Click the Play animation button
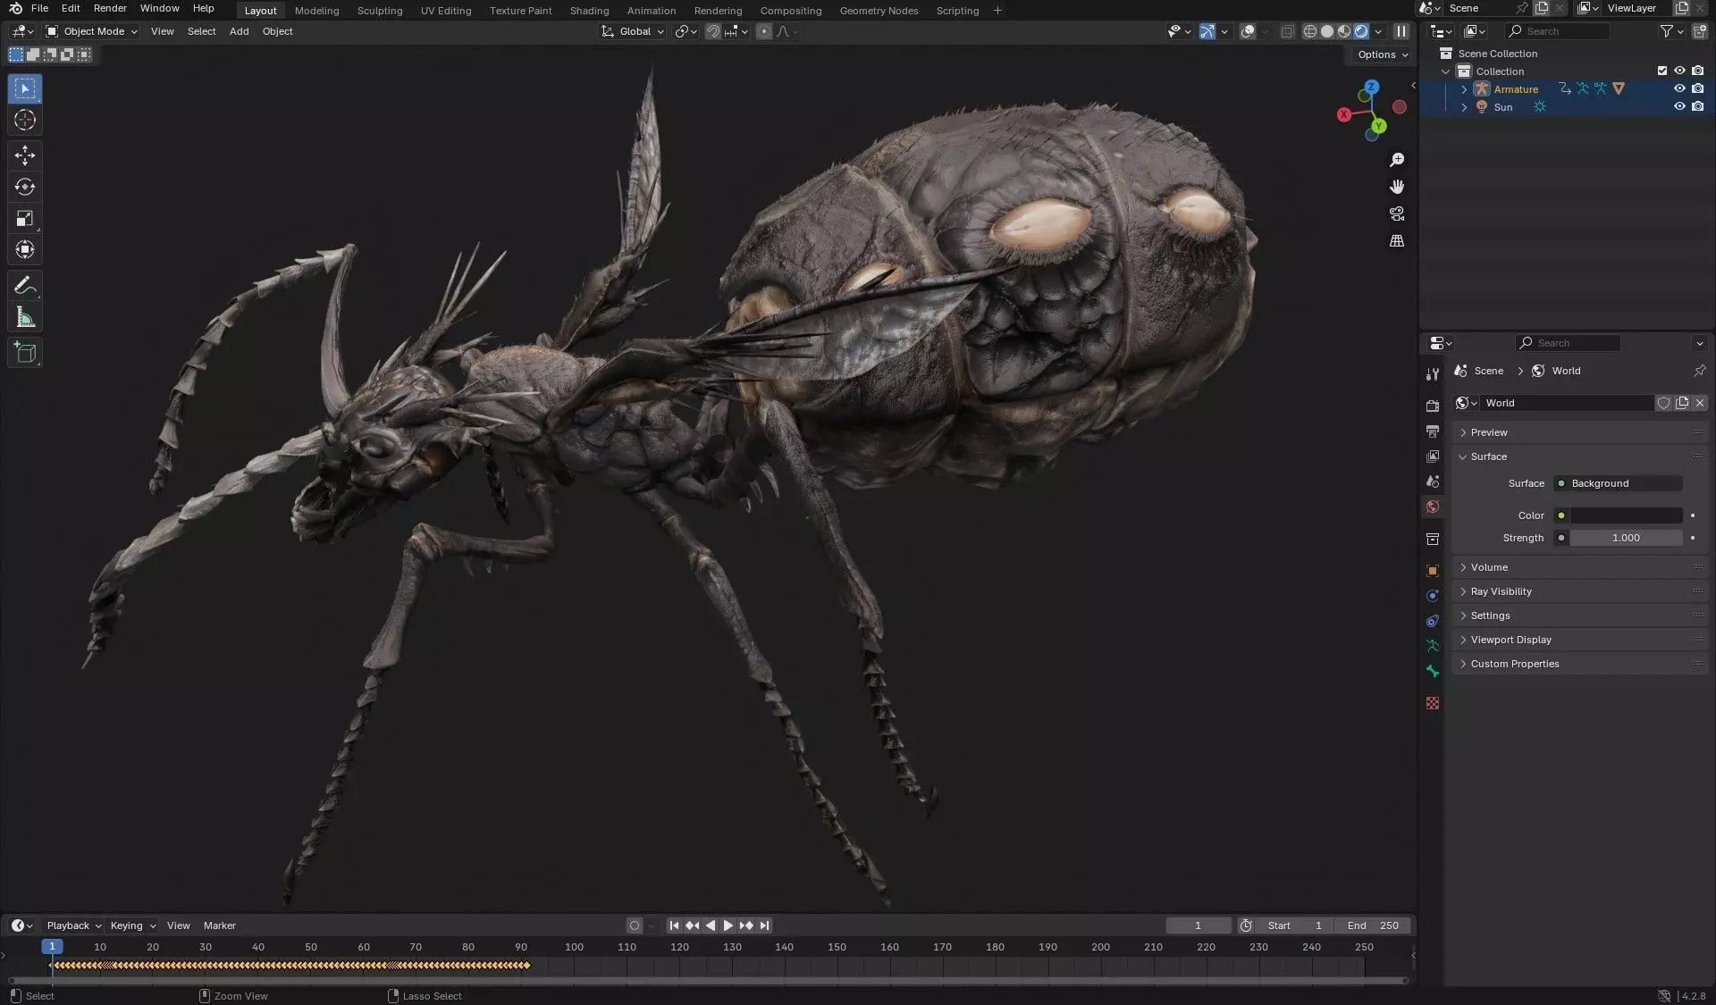Screen dimensions: 1716x1005 tap(728, 925)
